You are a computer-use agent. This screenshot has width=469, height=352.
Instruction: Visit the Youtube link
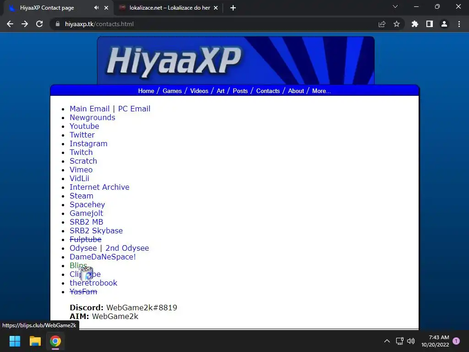pos(84,126)
